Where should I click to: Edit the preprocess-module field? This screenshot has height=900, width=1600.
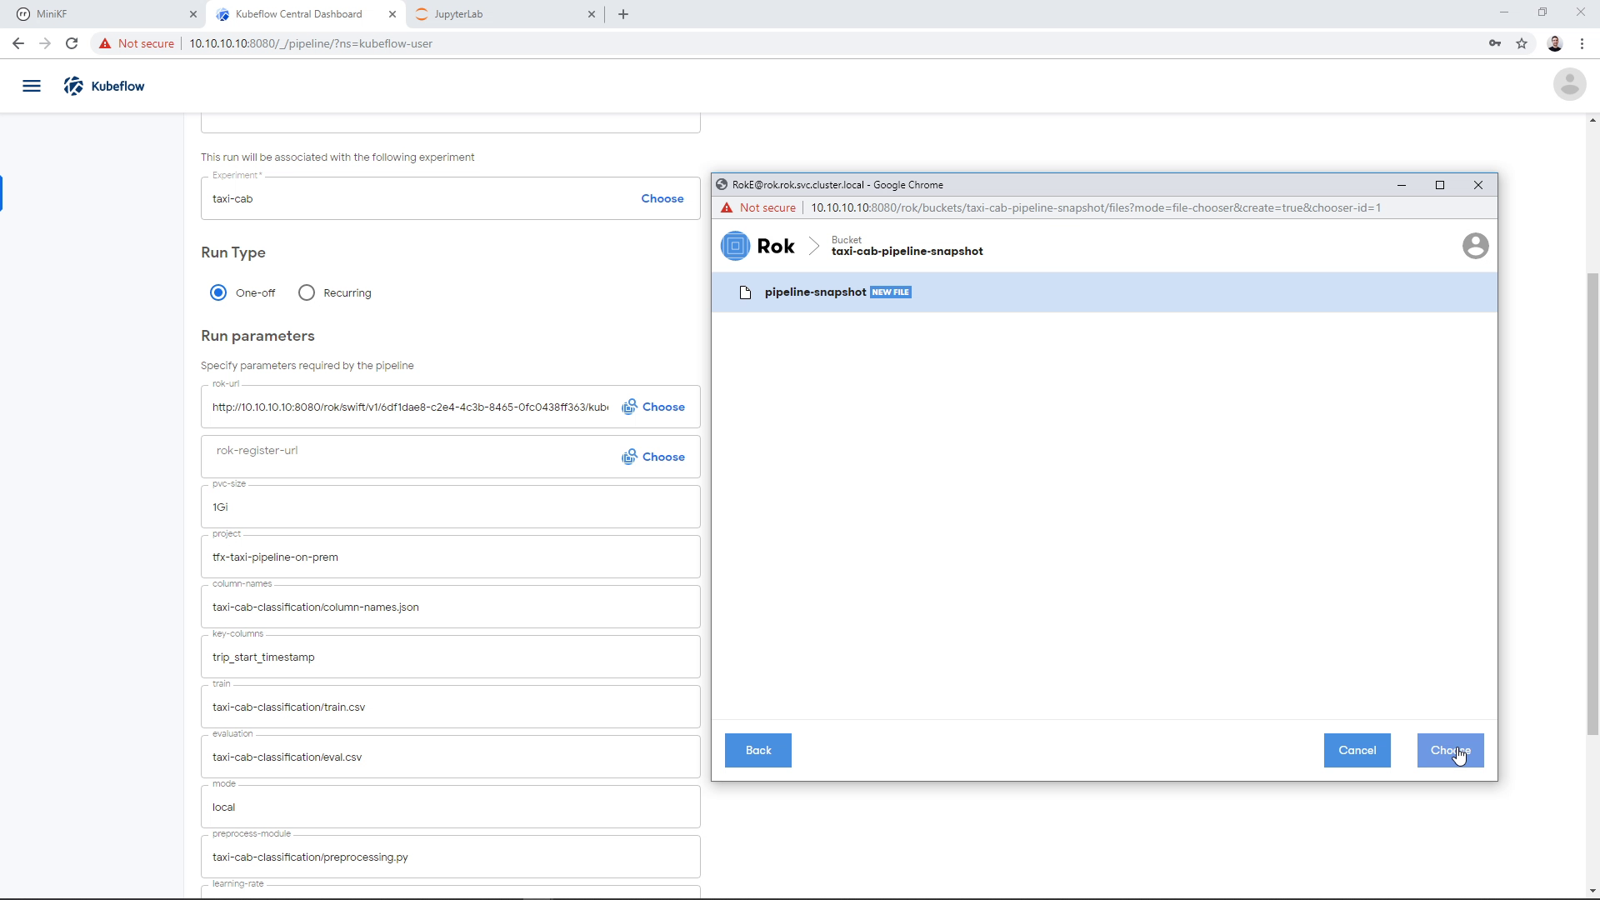450,857
